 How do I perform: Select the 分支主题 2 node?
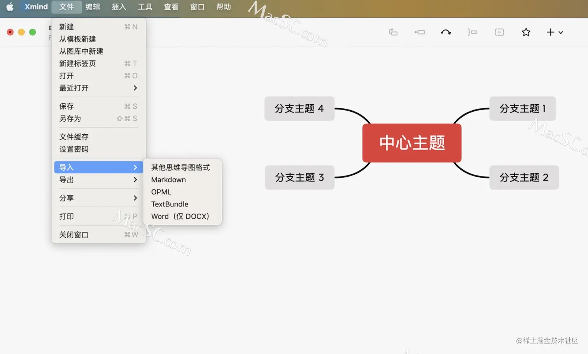[x=524, y=177]
